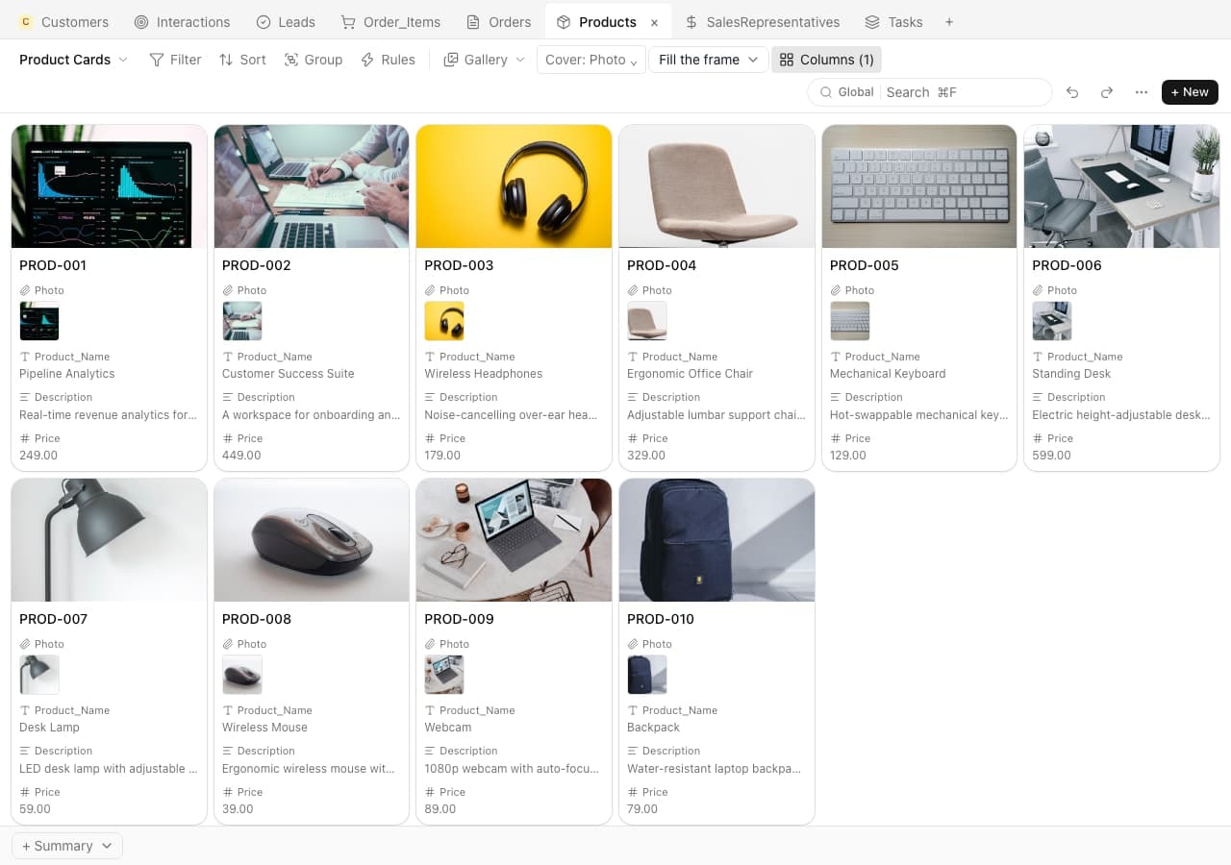
Task: Click the Webcam product name
Action: click(448, 728)
